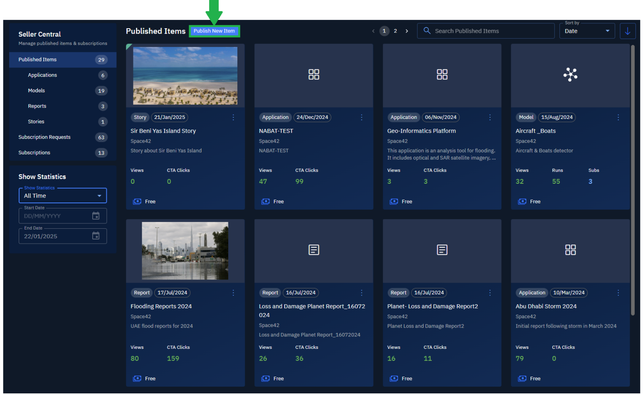Expand the Sort by Date dropdown

(586, 31)
